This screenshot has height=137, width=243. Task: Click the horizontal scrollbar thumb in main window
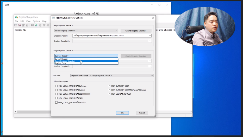pos(34,112)
